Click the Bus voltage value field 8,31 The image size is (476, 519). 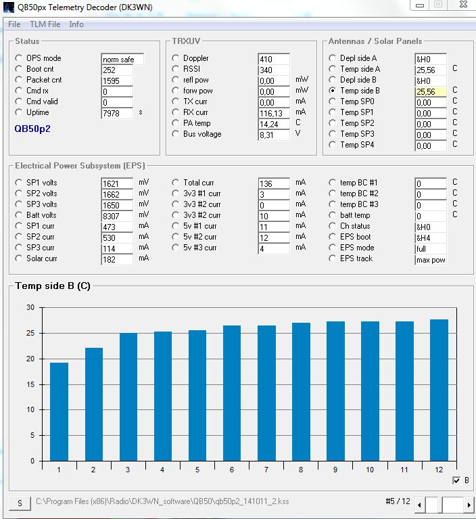274,135
